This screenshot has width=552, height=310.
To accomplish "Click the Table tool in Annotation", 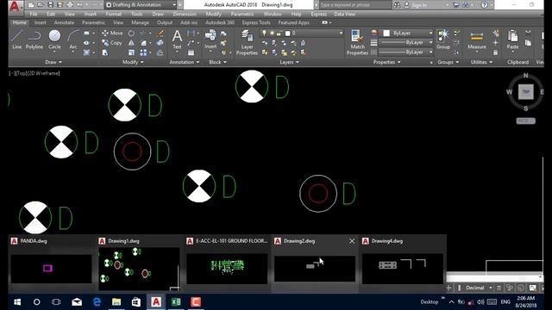I will click(191, 53).
